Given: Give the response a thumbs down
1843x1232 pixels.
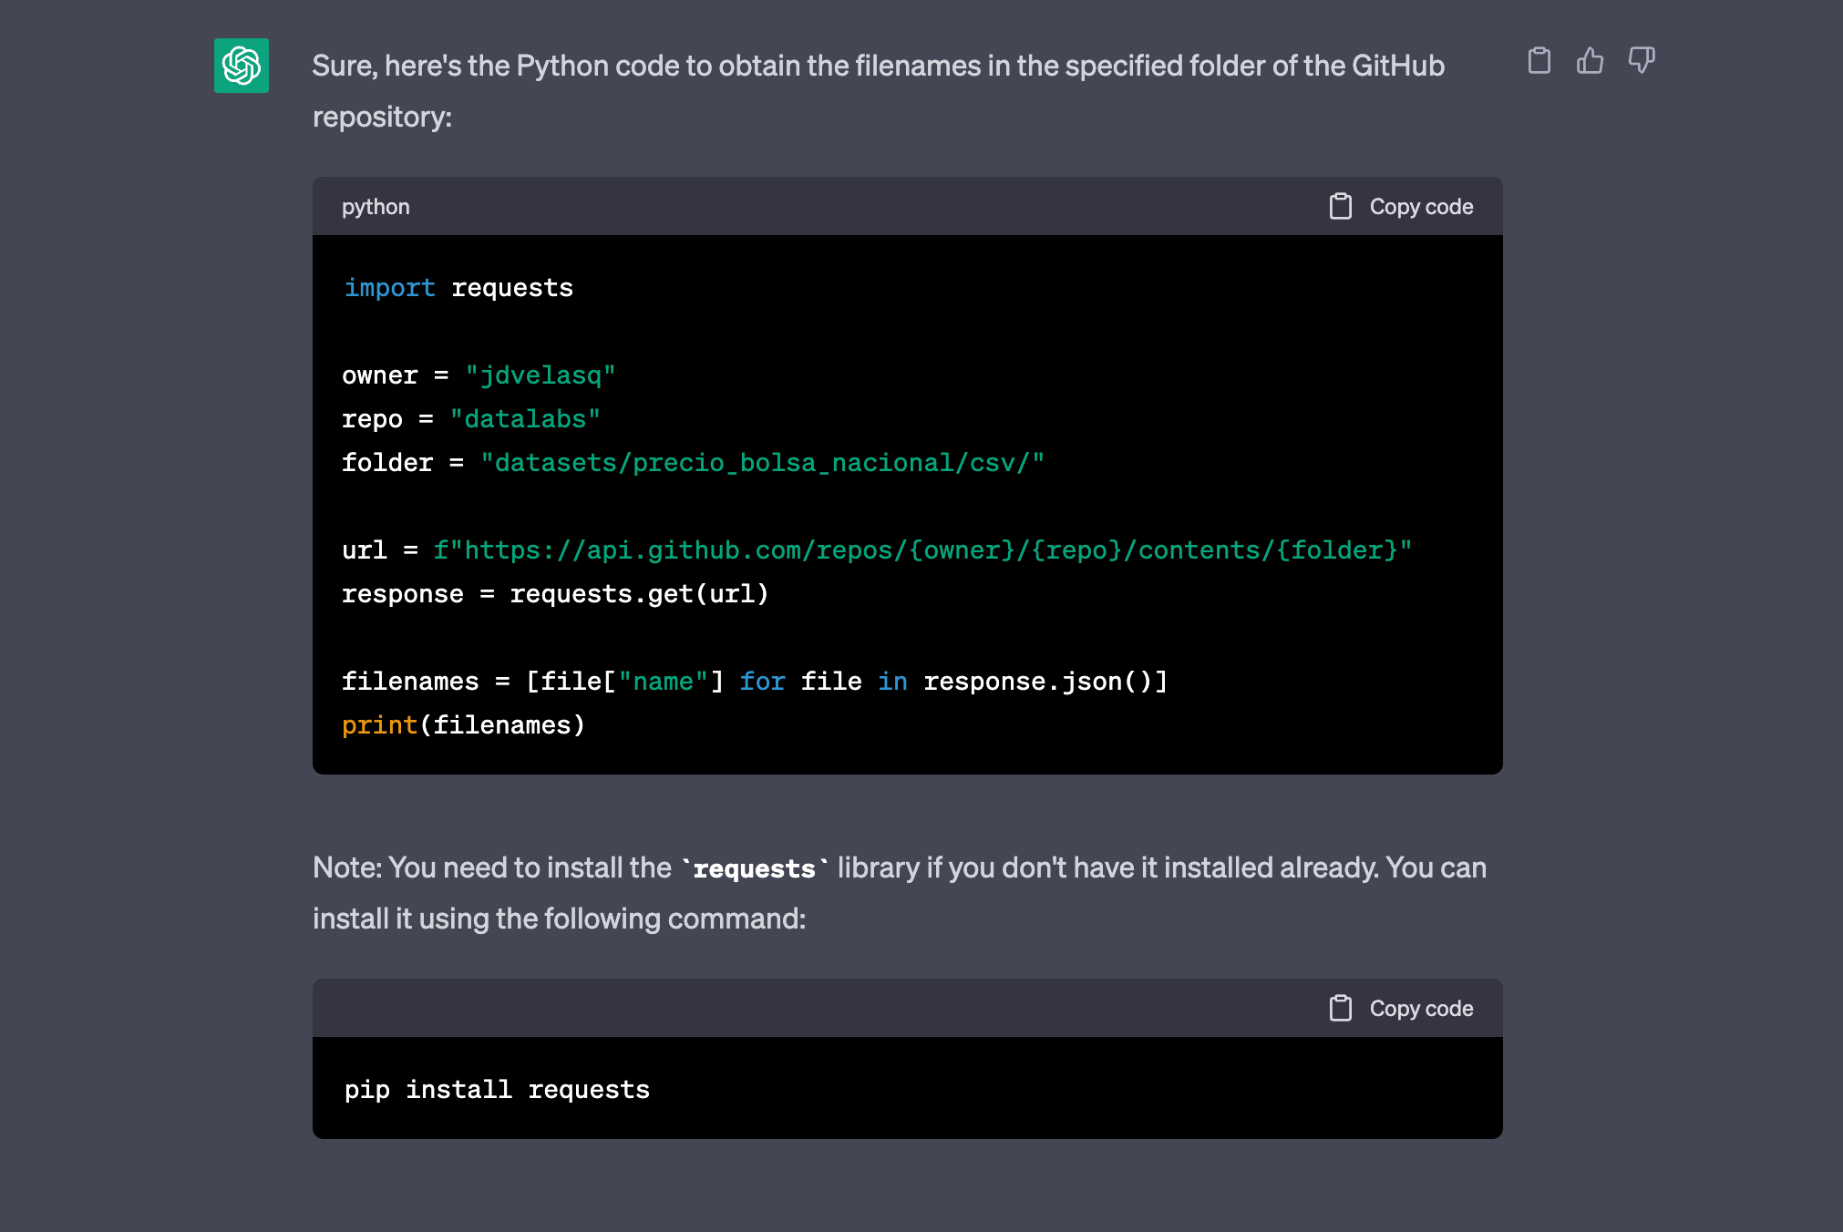Looking at the screenshot, I should coord(1642,60).
